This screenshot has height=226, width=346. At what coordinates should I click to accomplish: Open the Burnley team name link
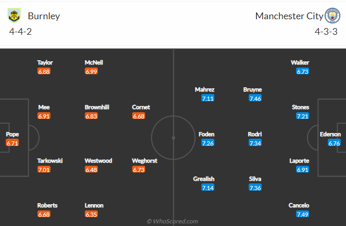tap(44, 16)
